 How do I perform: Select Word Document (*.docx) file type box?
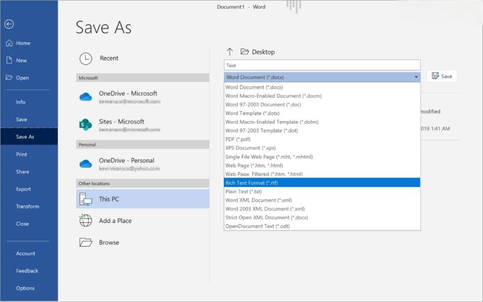point(322,77)
